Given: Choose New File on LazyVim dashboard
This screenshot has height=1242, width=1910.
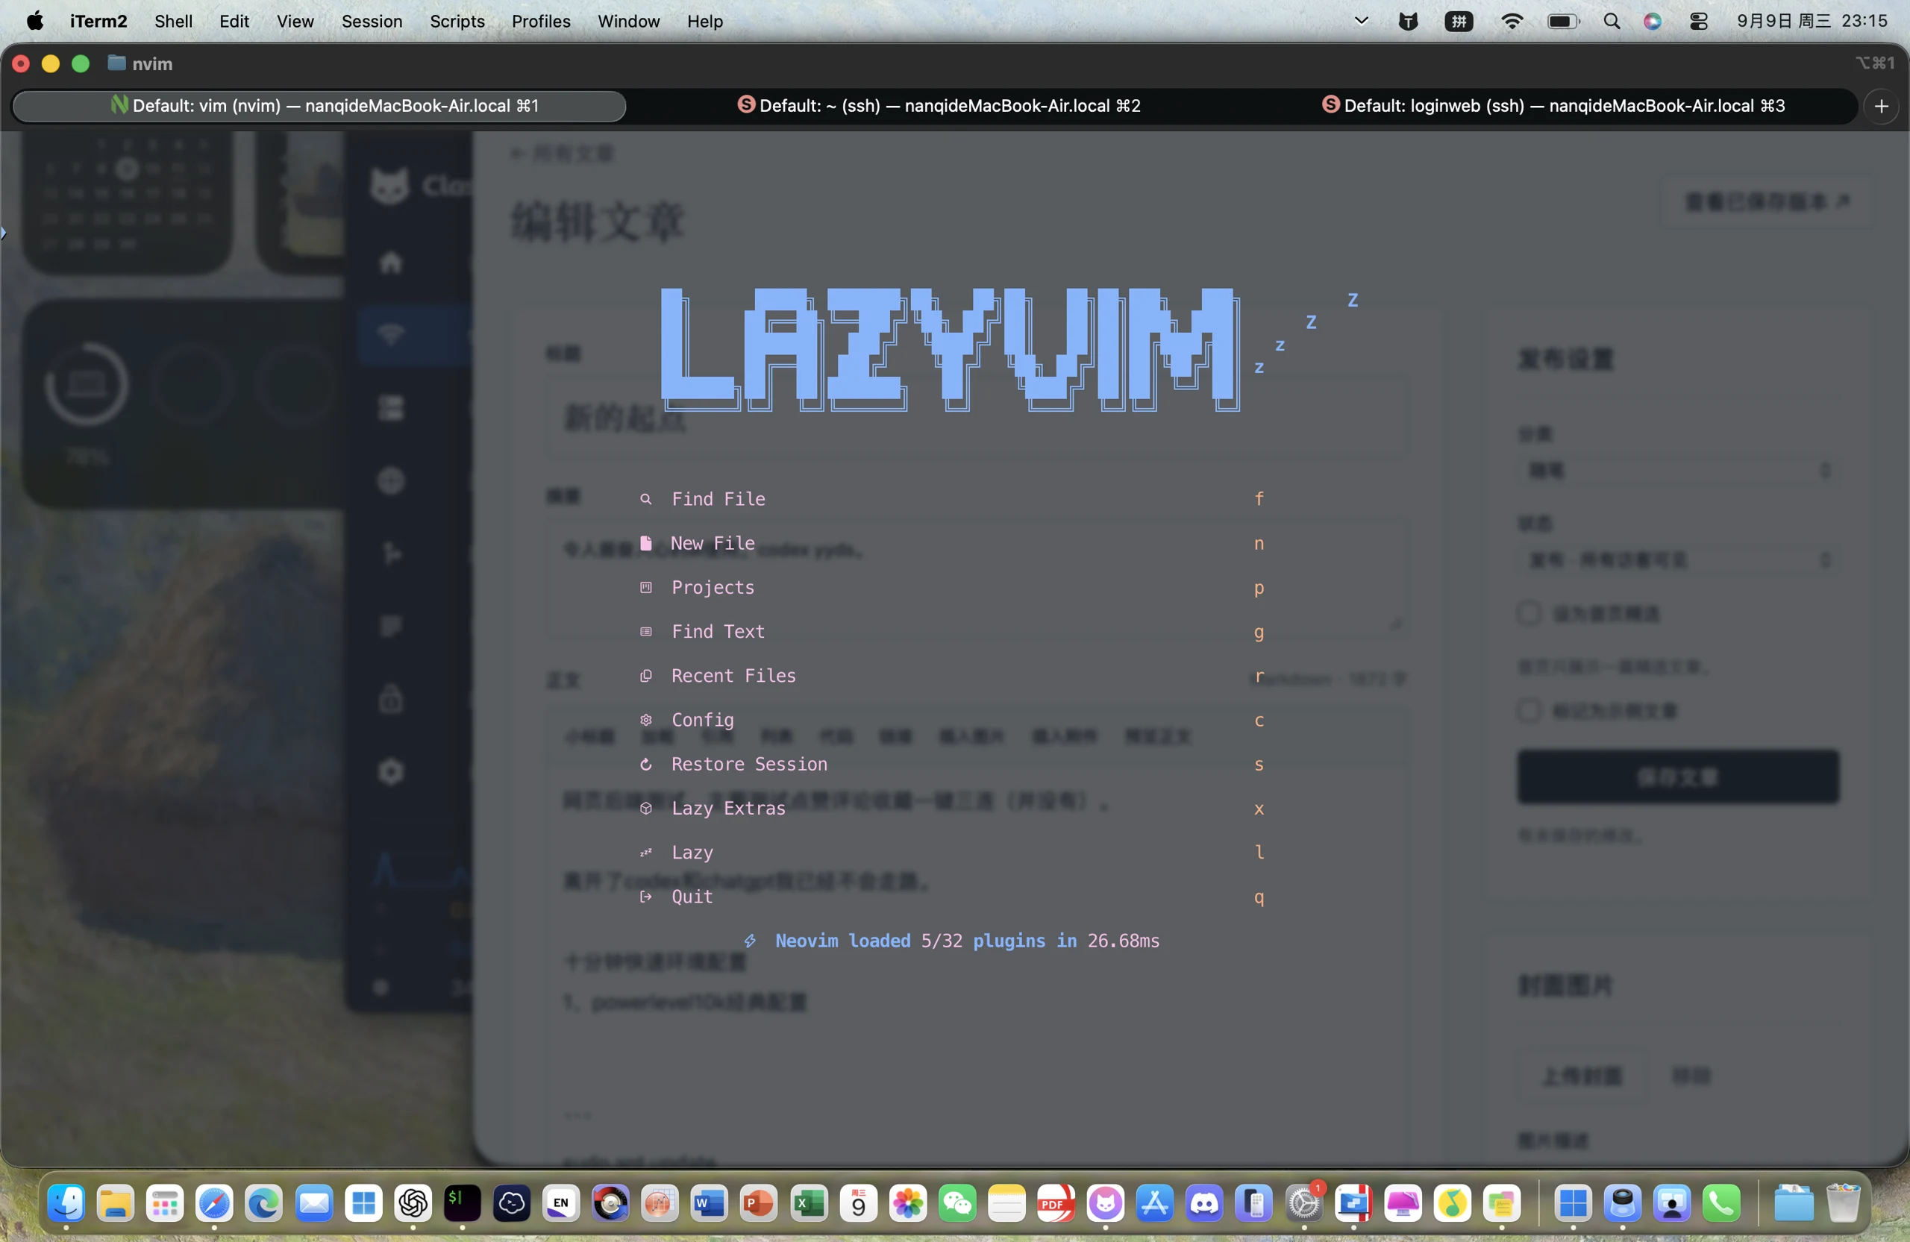Looking at the screenshot, I should [951, 543].
